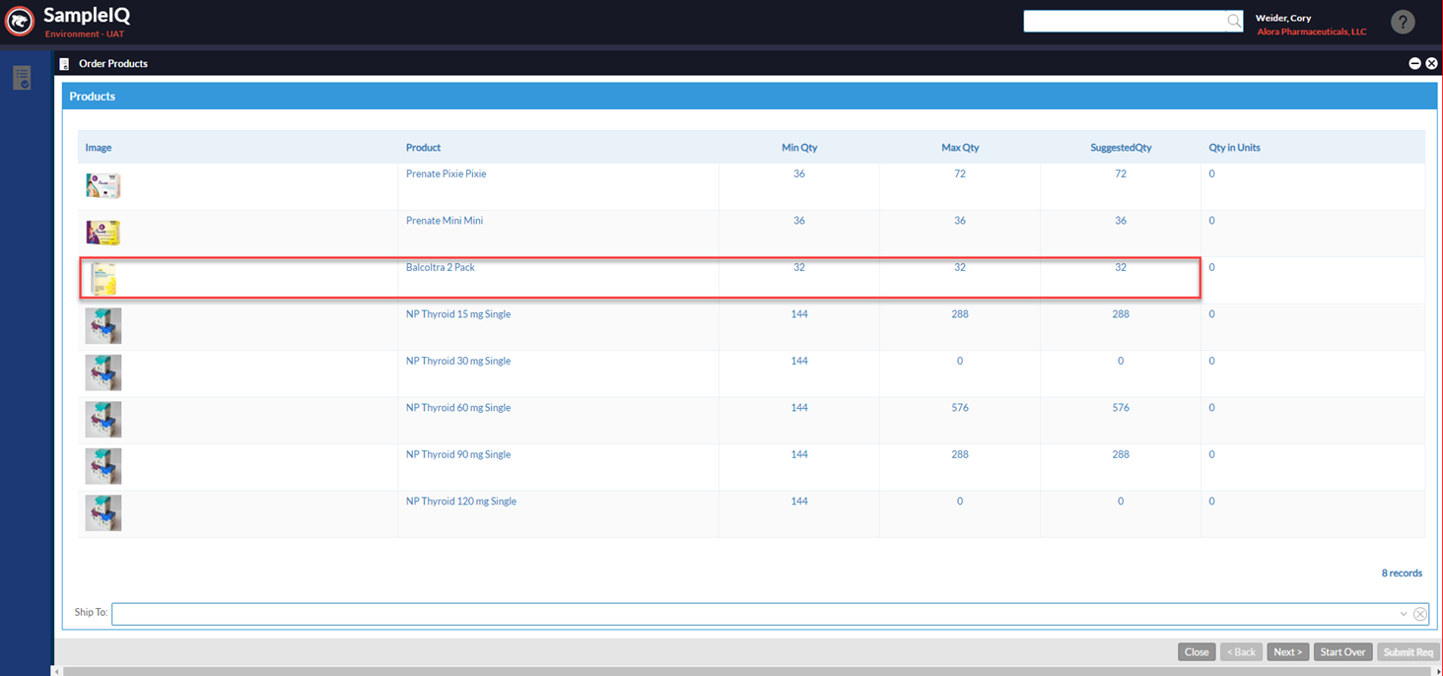Click the Alora Pharmaceuticals, LLC label

coord(1312,32)
